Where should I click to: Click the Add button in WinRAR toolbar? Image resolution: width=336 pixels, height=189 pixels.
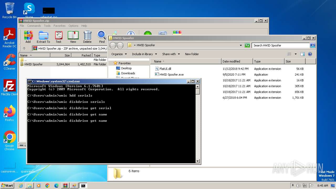tap(28, 37)
